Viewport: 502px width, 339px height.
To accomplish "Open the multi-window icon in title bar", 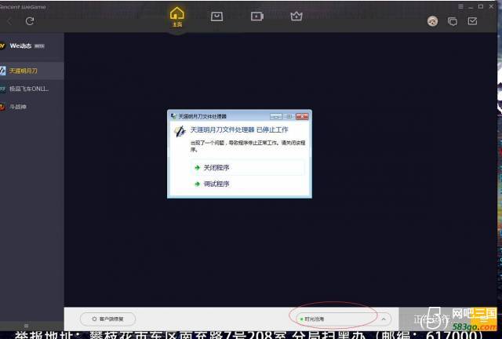I will 453,22.
